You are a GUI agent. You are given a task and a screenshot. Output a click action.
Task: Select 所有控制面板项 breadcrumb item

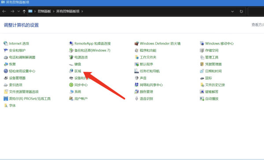pyautogui.click(x=68, y=11)
